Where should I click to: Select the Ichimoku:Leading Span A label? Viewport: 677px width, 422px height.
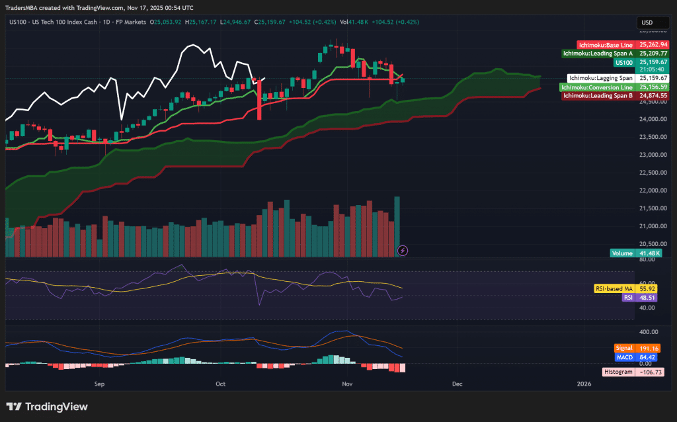pos(598,53)
